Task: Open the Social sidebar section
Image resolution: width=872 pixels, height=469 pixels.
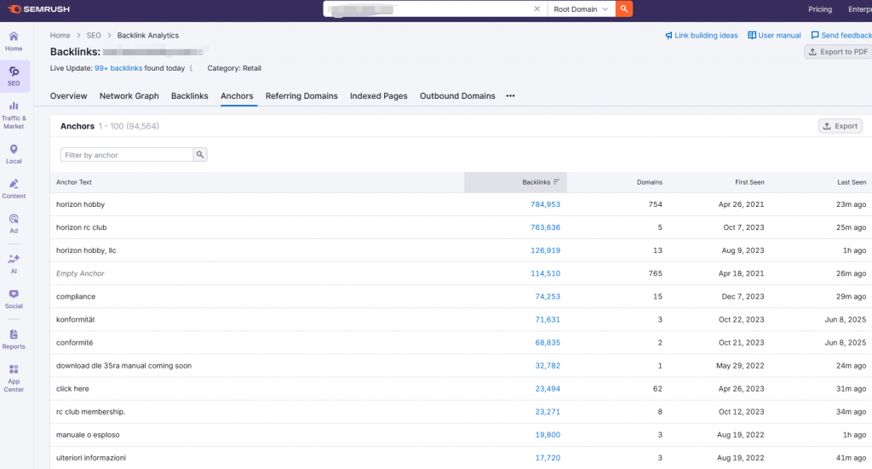Action: click(x=14, y=299)
